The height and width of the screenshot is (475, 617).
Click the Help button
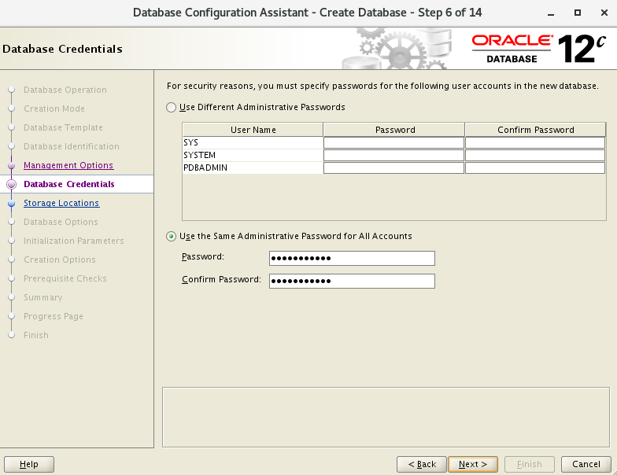pos(29,464)
